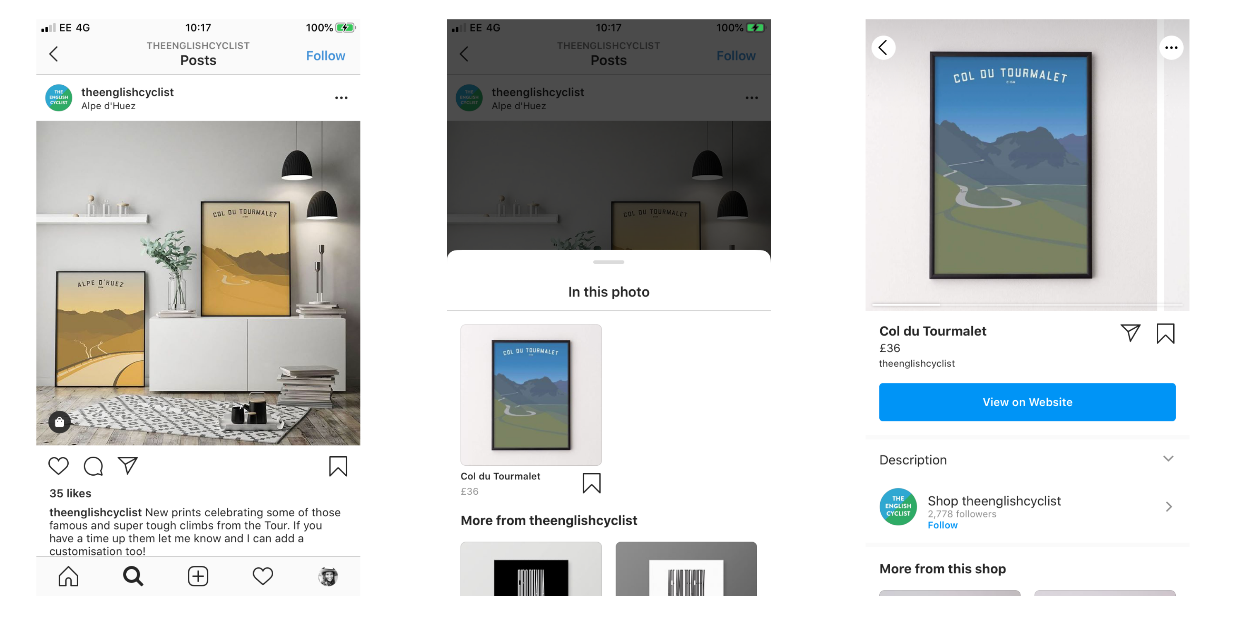Open activity heart in bottom navigation
Viewport: 1242px width, 621px height.
tap(263, 576)
